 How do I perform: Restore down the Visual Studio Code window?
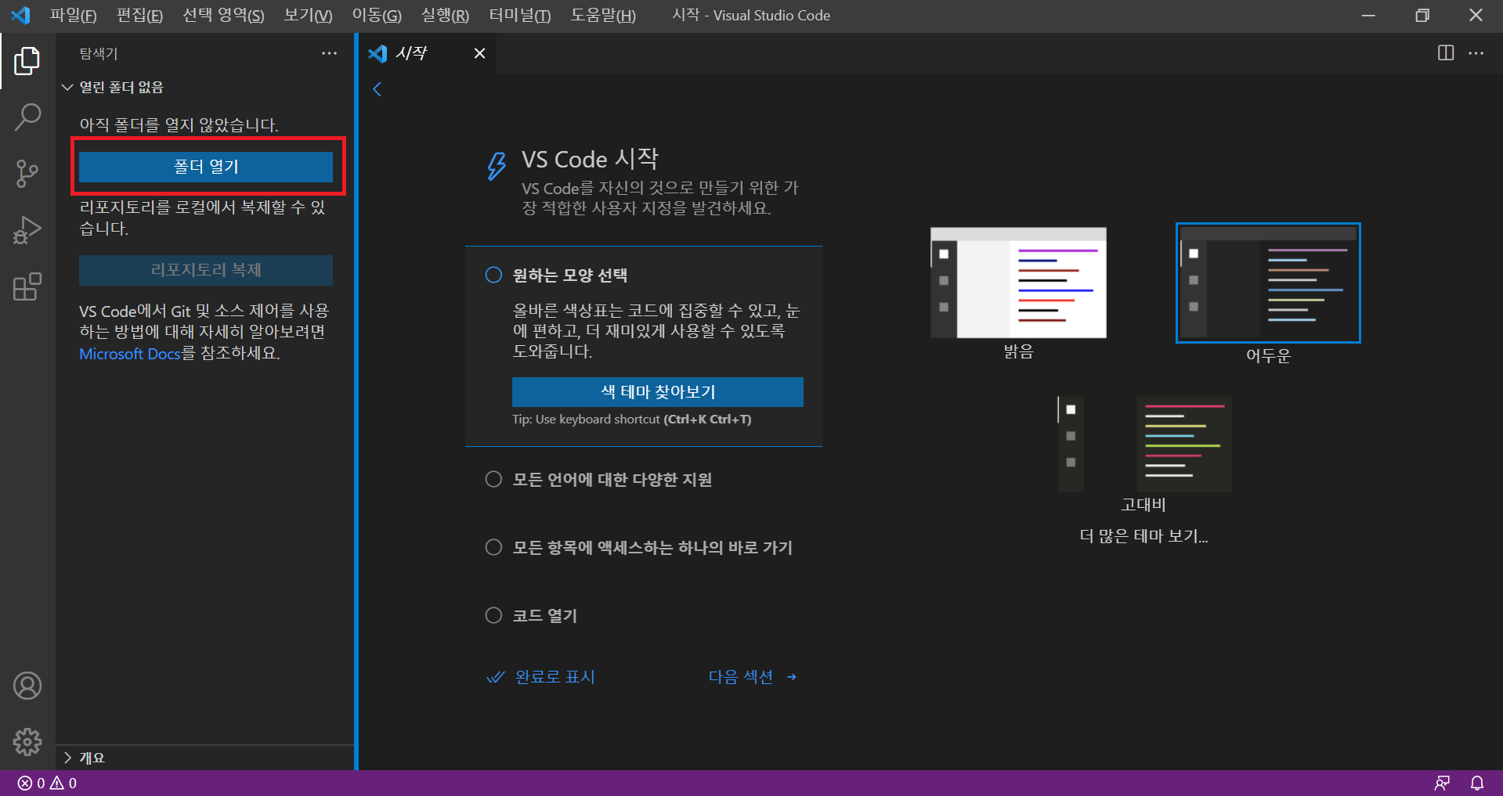point(1422,16)
